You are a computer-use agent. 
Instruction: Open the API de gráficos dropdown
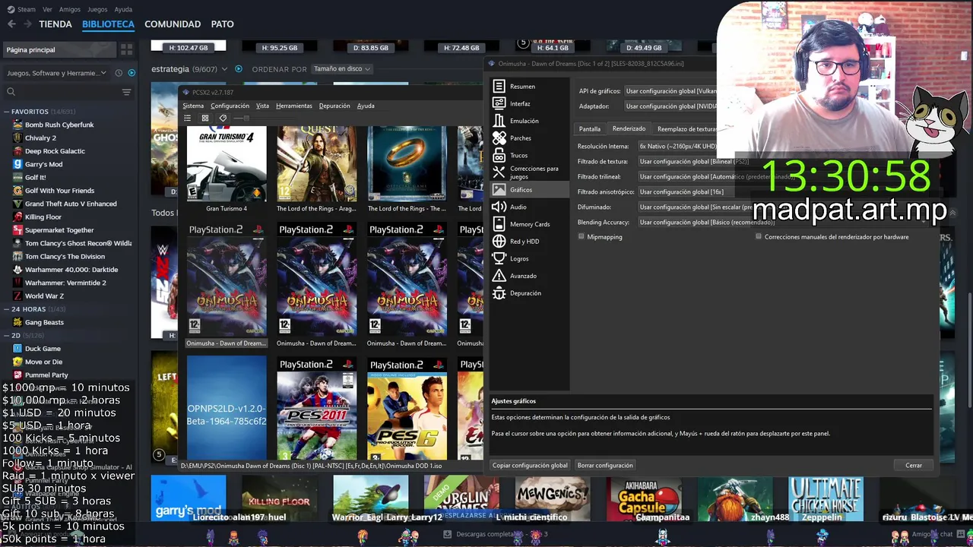point(670,91)
